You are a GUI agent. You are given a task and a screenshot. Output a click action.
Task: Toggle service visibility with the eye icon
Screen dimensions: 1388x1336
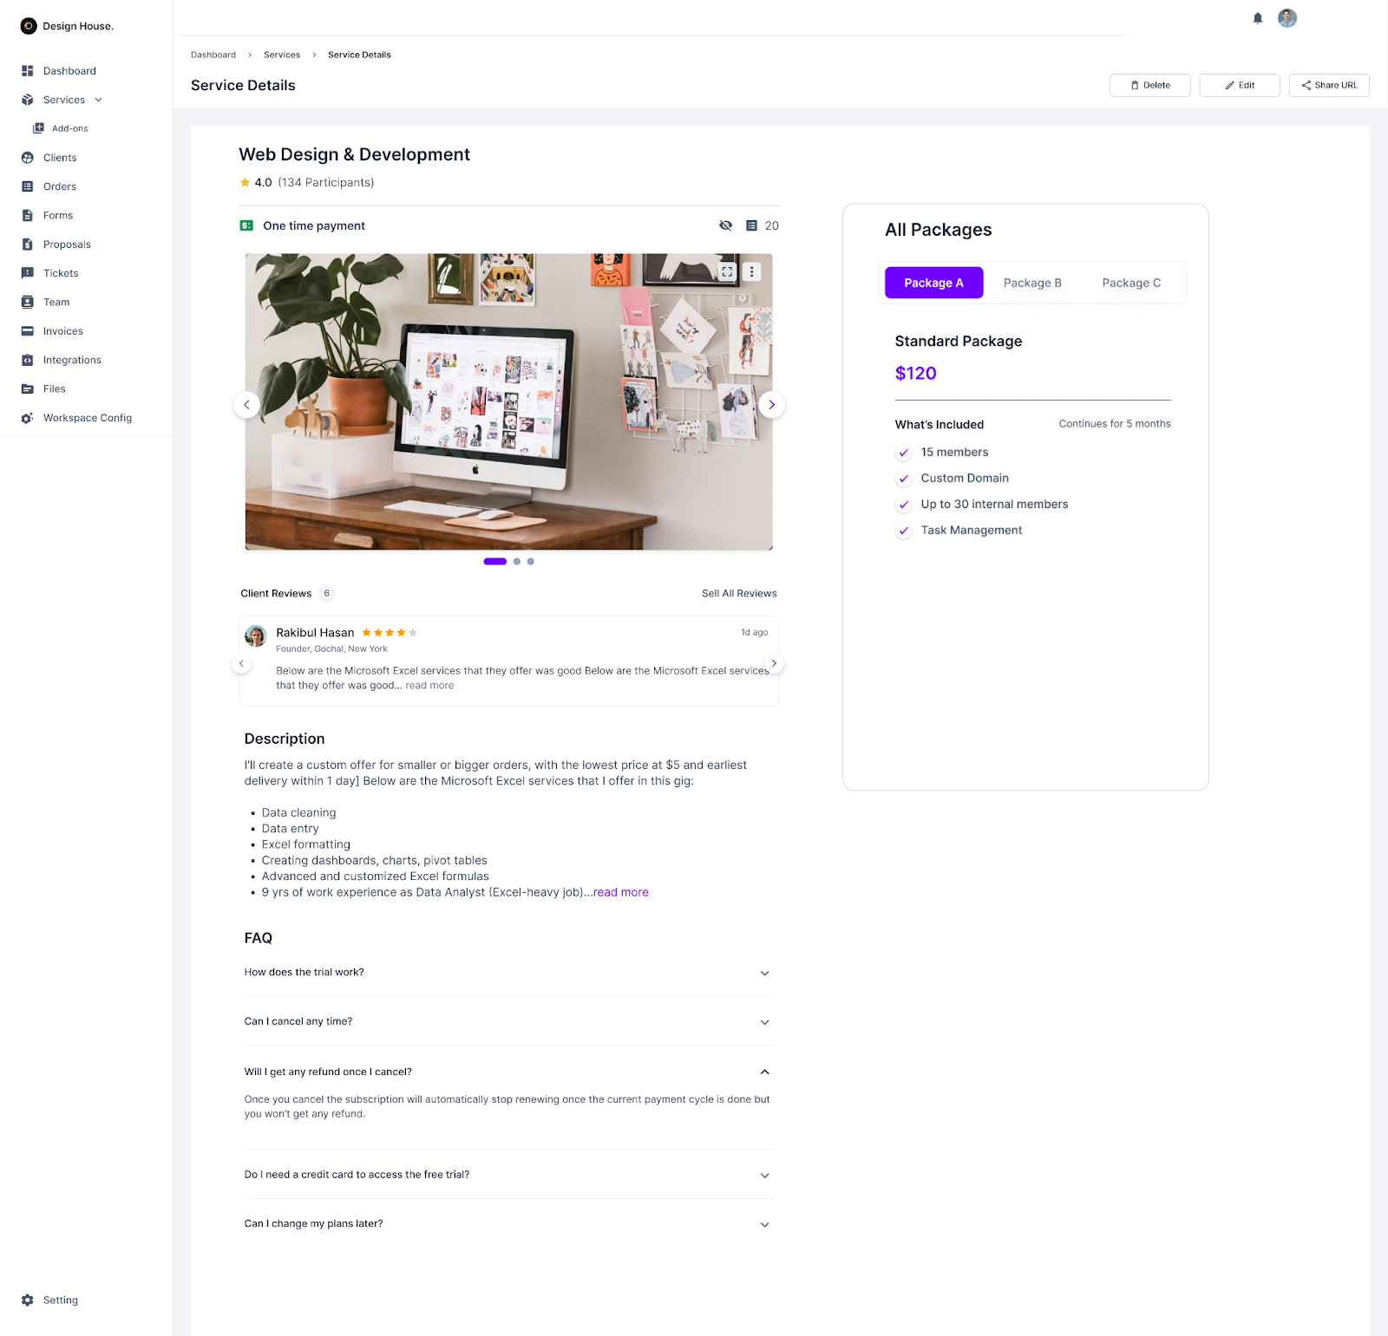click(x=726, y=225)
